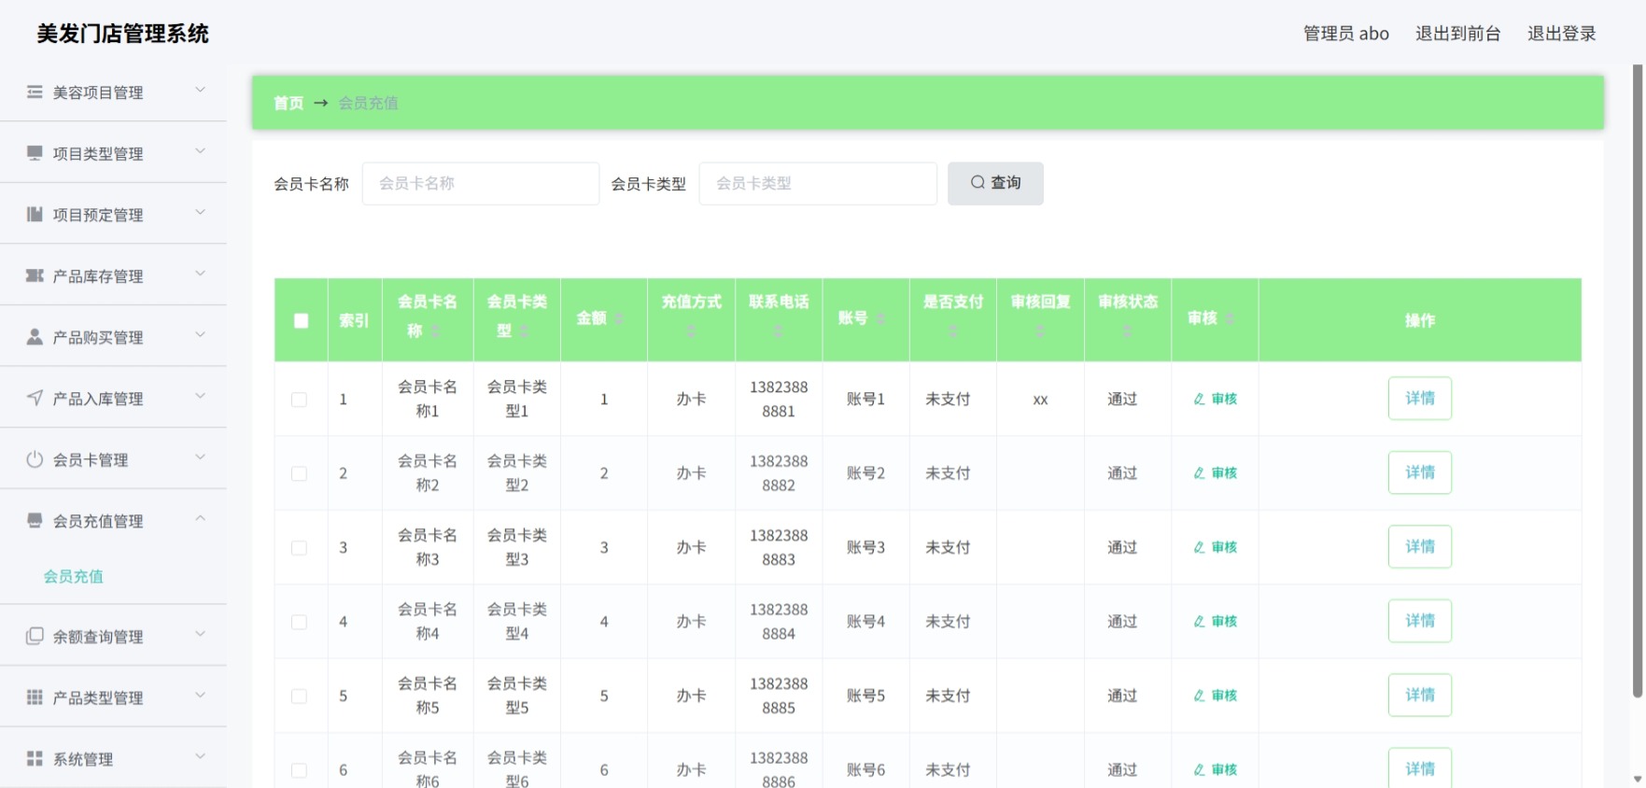1646x788 pixels.
Task: Open 产品类型管理 menu label
Action: (x=98, y=697)
